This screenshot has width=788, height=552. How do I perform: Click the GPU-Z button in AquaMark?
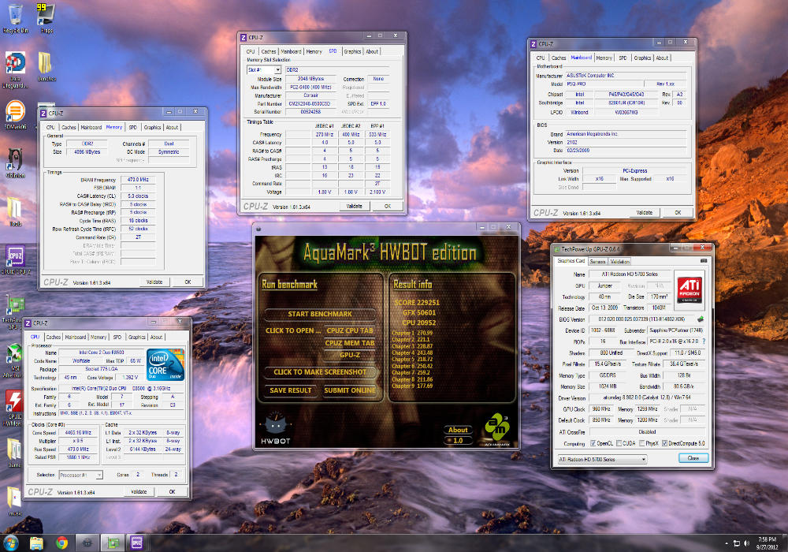350,355
